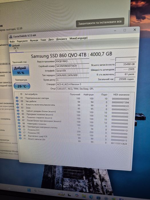
Task: Click status icon of Температура повітряного потоку row
Action: pyautogui.click(x=19, y=126)
